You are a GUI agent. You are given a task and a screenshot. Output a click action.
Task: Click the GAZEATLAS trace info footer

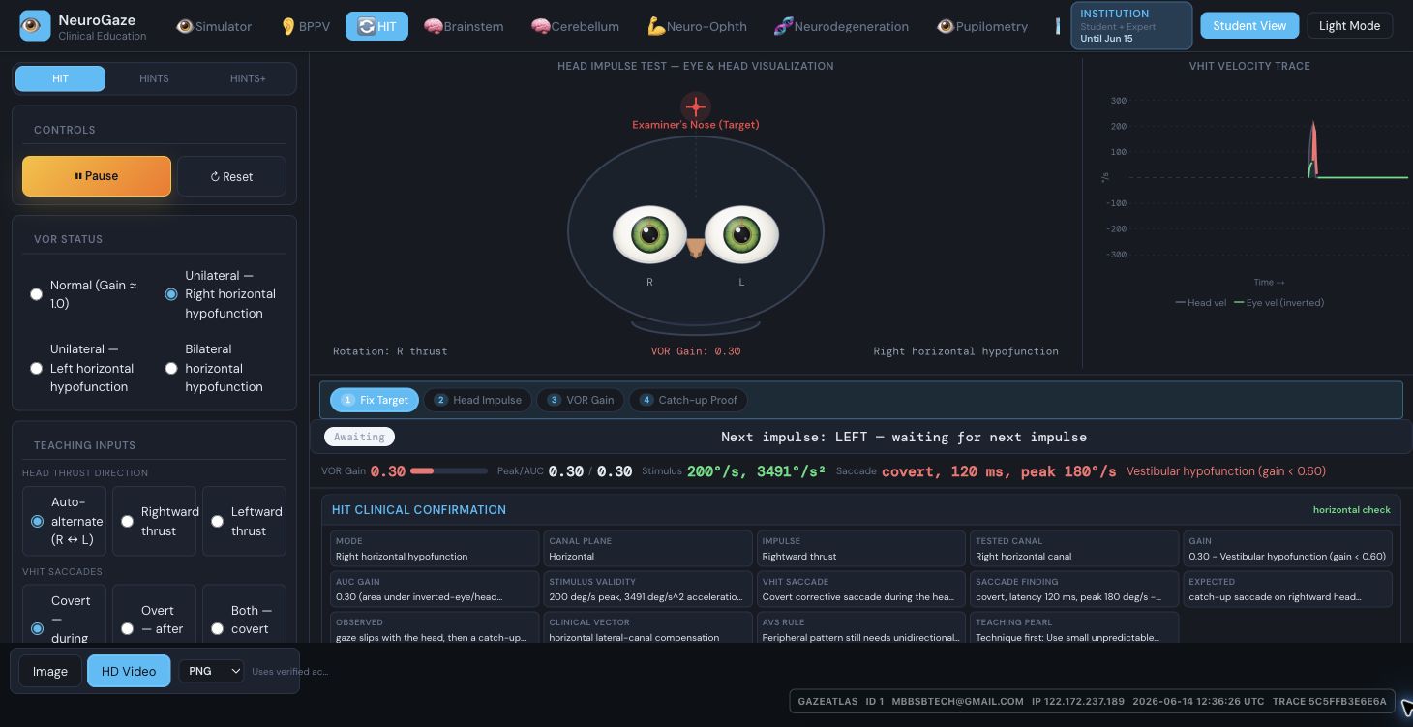[x=1092, y=701]
